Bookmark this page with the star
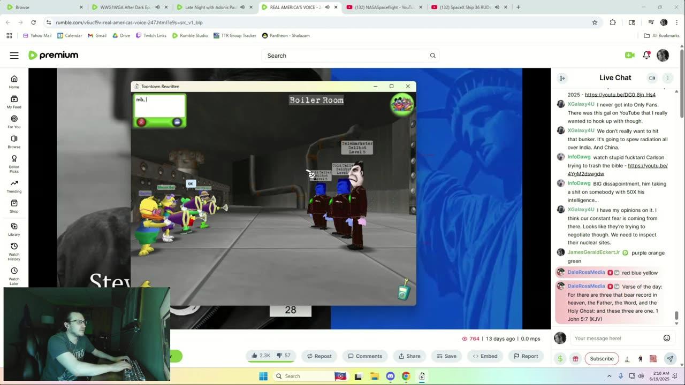This screenshot has height=385, width=685. tap(595, 22)
